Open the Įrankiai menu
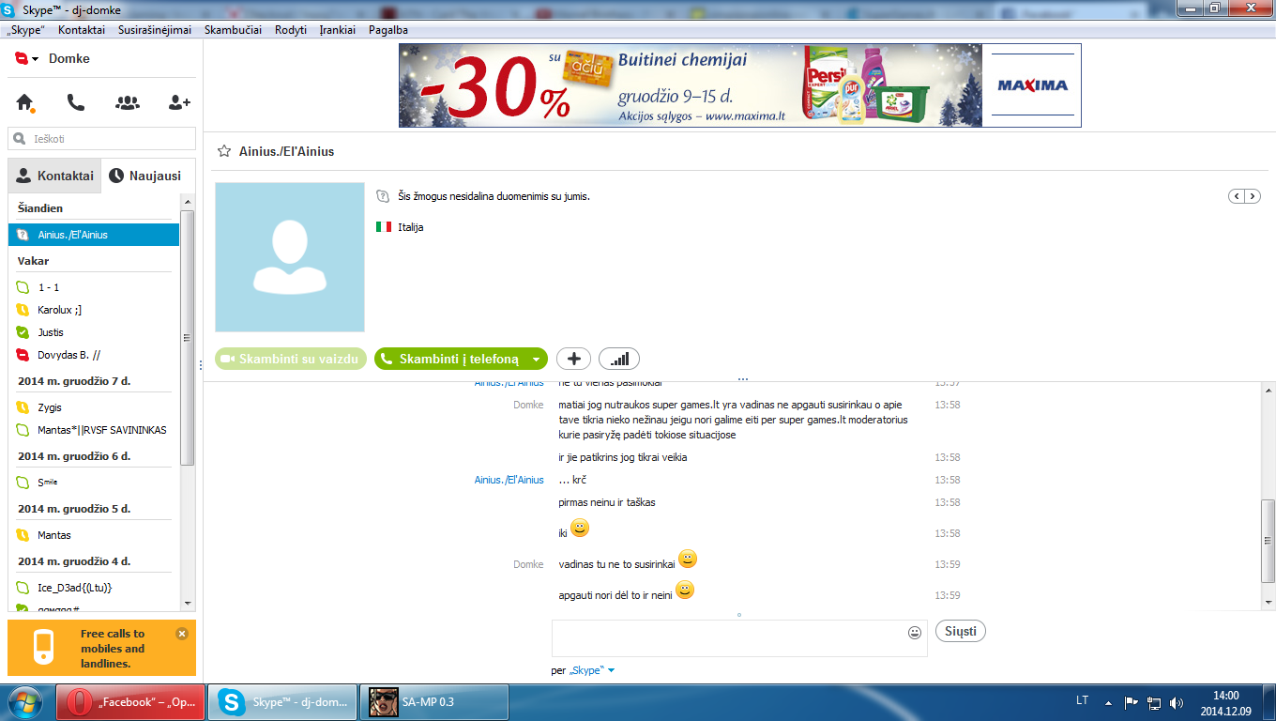The image size is (1276, 721). [338, 30]
